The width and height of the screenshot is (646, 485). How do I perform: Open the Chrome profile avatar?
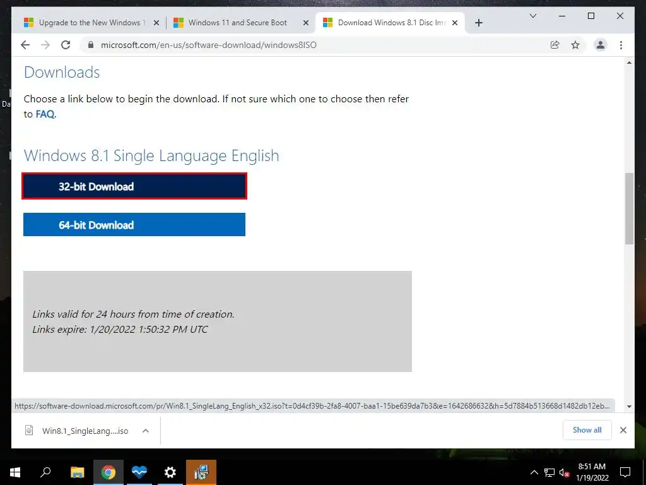pos(601,45)
